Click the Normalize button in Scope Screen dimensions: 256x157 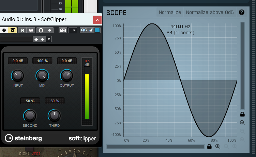(170, 12)
